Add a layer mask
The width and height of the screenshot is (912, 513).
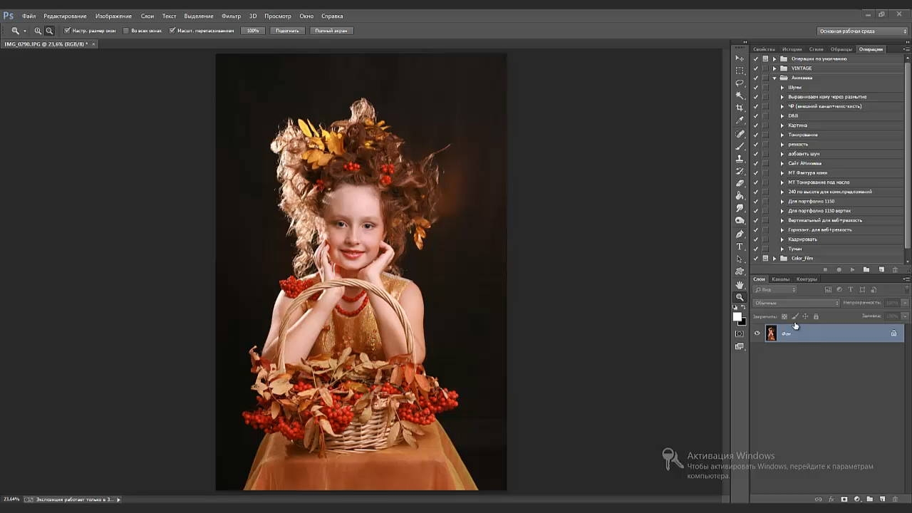pyautogui.click(x=844, y=499)
